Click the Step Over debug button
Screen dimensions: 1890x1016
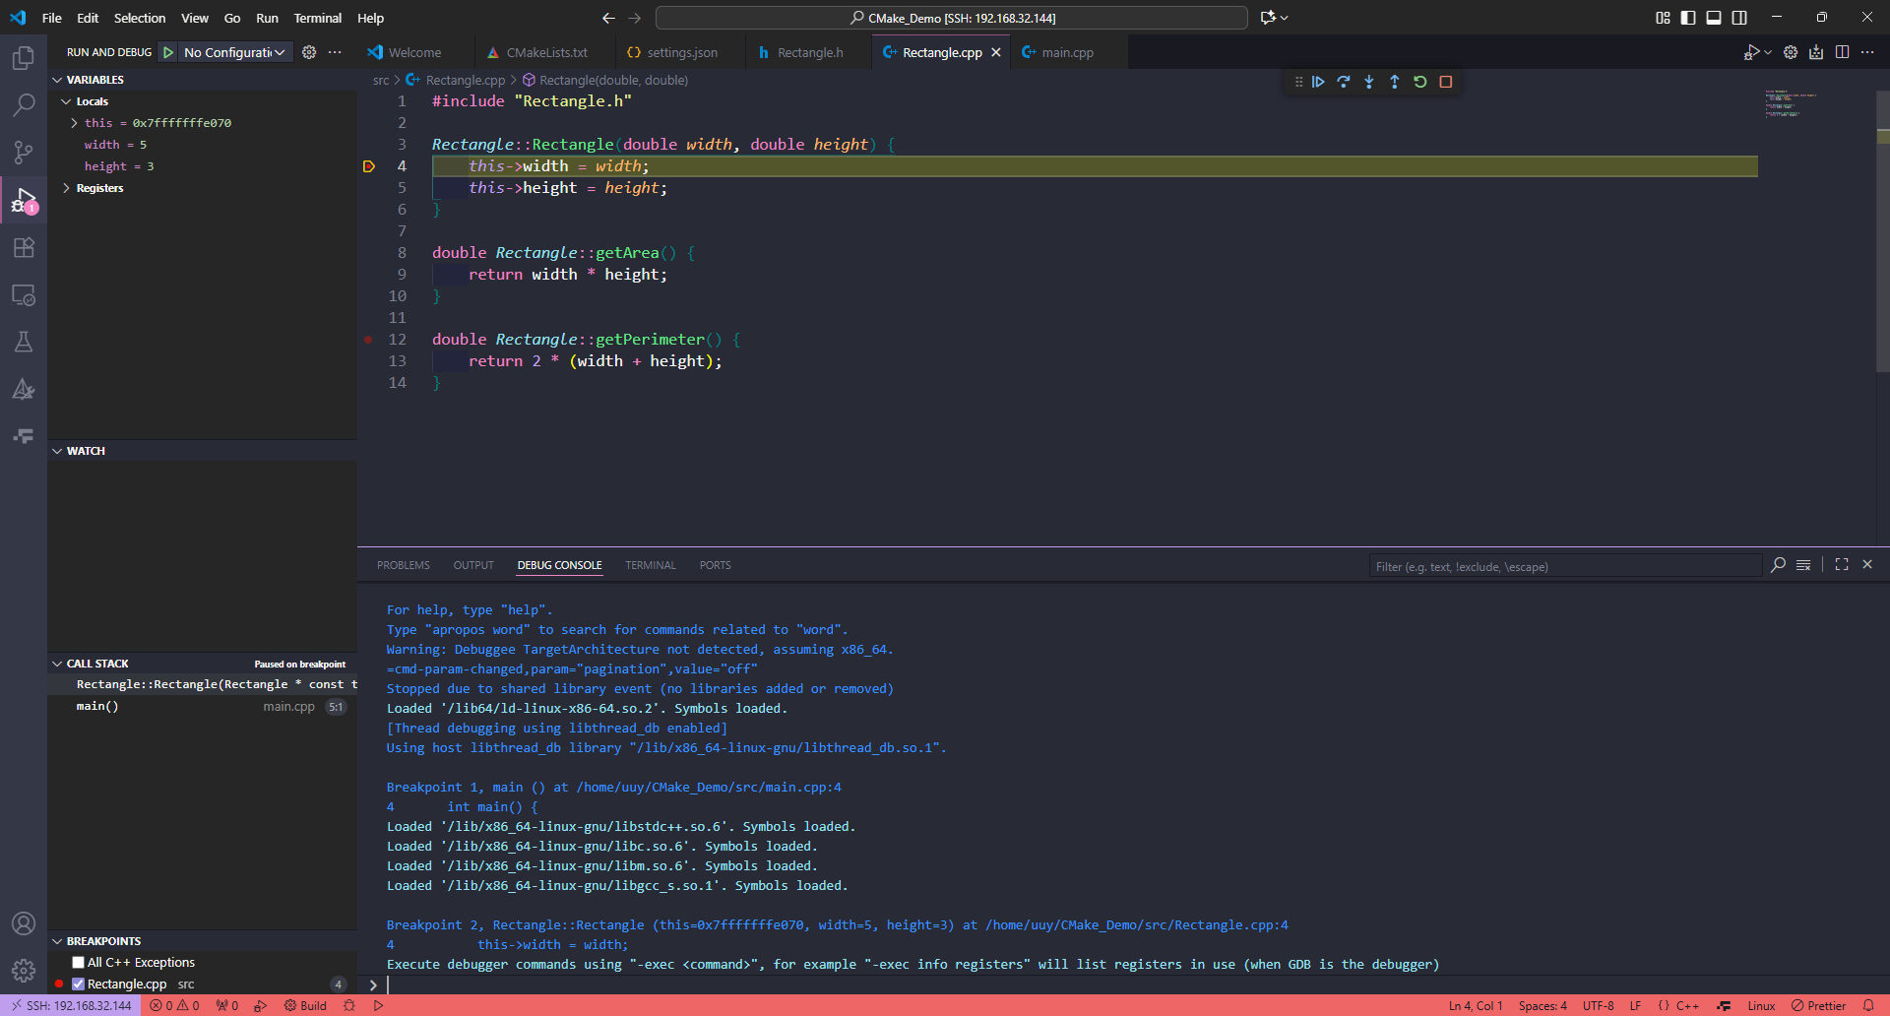pos(1344,82)
